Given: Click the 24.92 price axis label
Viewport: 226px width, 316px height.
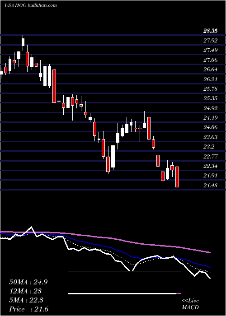Looking at the screenshot, I should point(211,108).
